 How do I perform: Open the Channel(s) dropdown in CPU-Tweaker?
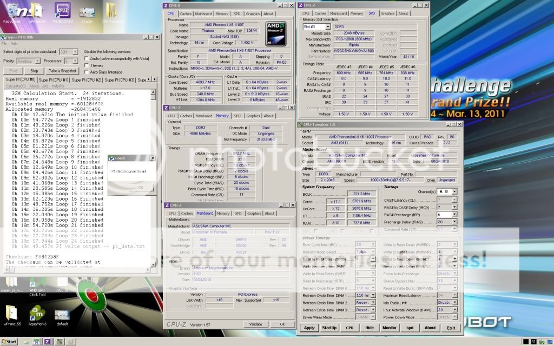(x=454, y=192)
